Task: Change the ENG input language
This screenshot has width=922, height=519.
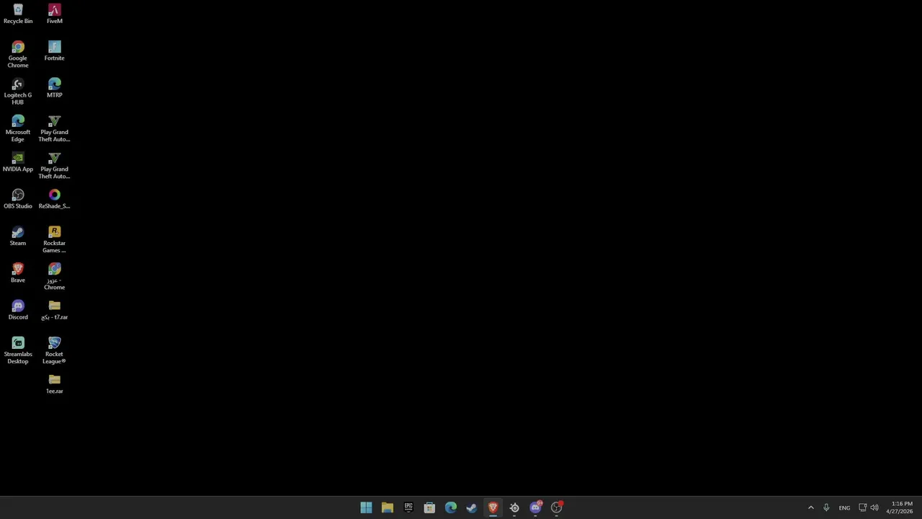Action: (844, 507)
